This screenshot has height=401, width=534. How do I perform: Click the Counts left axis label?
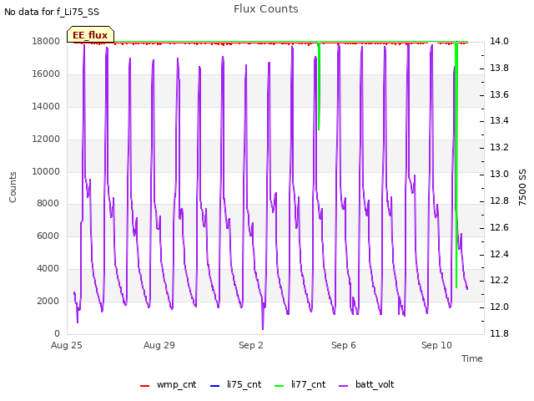(13, 187)
